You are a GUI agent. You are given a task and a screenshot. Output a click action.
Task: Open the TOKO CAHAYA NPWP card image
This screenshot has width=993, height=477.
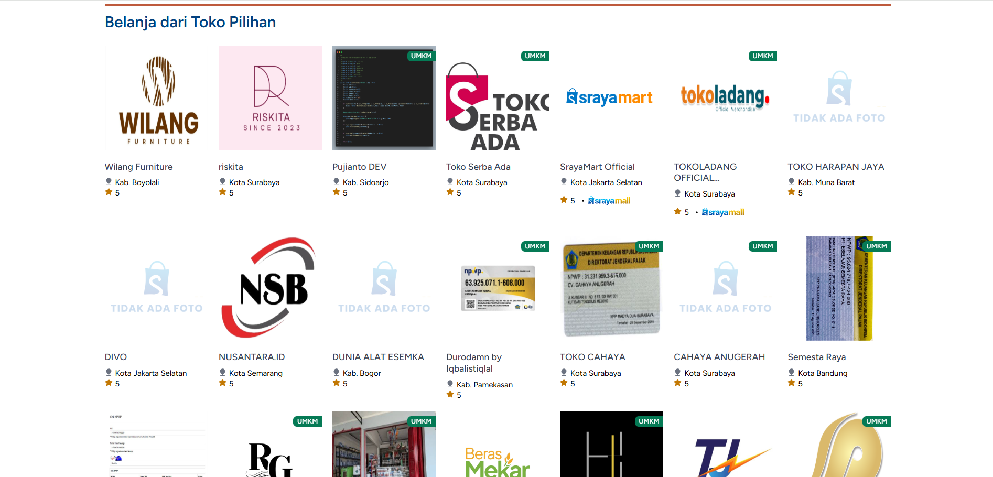click(611, 288)
